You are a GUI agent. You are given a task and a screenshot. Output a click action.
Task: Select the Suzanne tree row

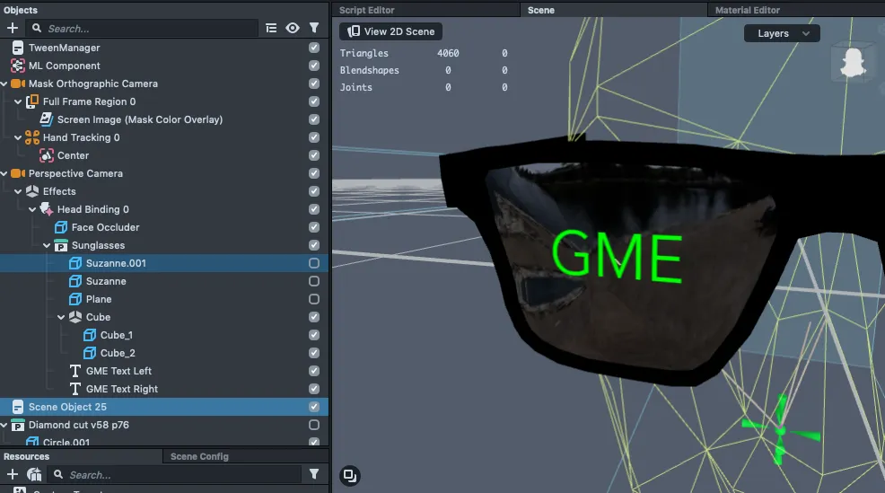[x=164, y=281]
